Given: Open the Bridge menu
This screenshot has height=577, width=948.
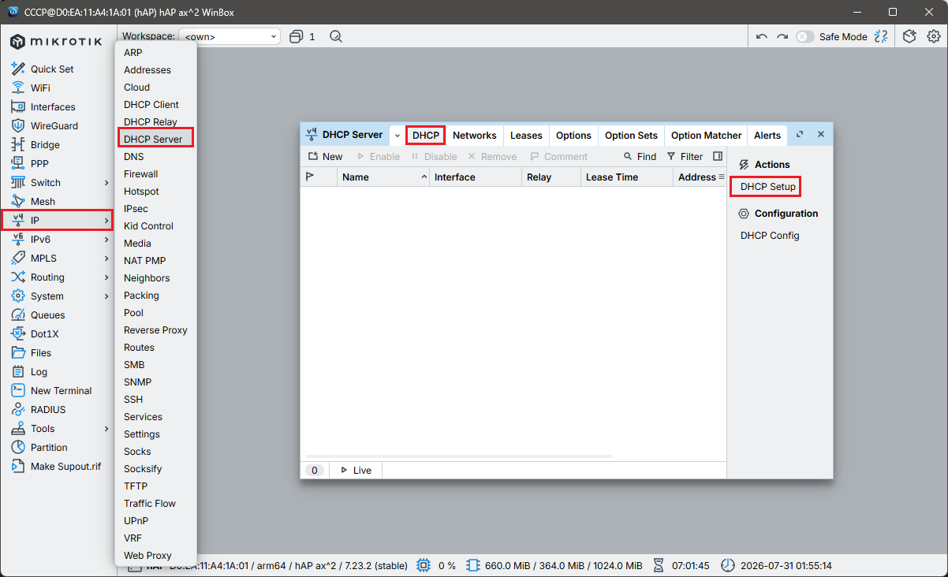Looking at the screenshot, I should click(45, 145).
